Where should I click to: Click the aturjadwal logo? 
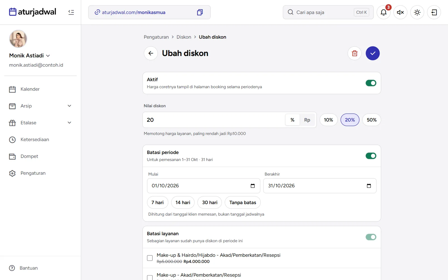point(32,12)
